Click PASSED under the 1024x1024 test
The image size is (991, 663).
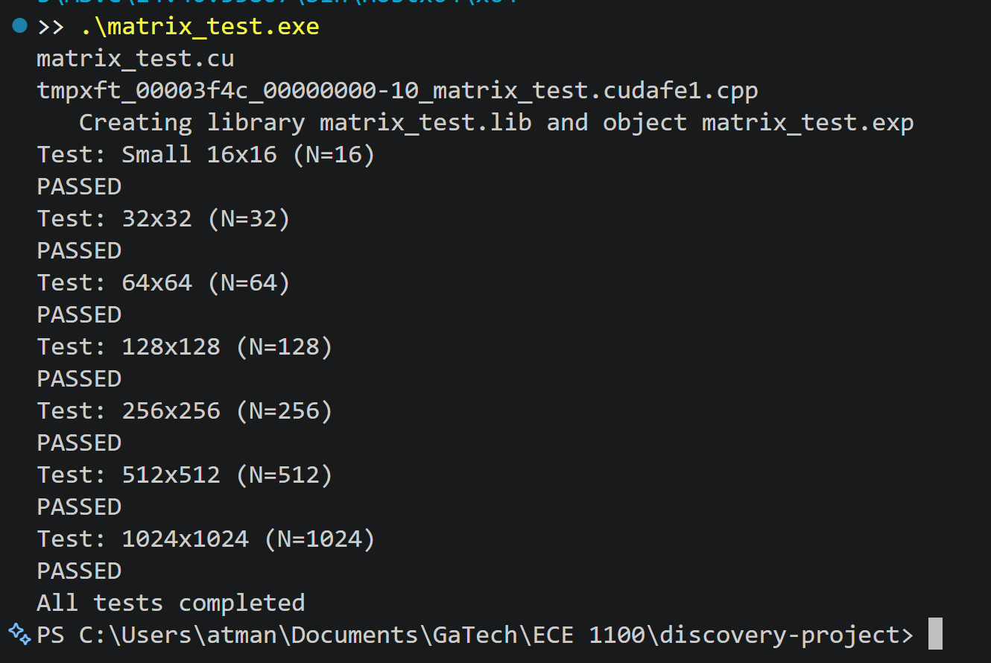[80, 571]
